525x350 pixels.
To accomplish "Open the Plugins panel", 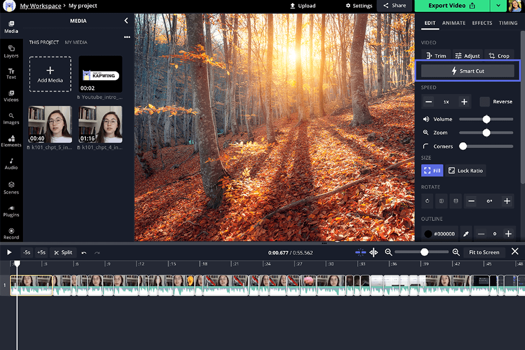I will [x=11, y=211].
